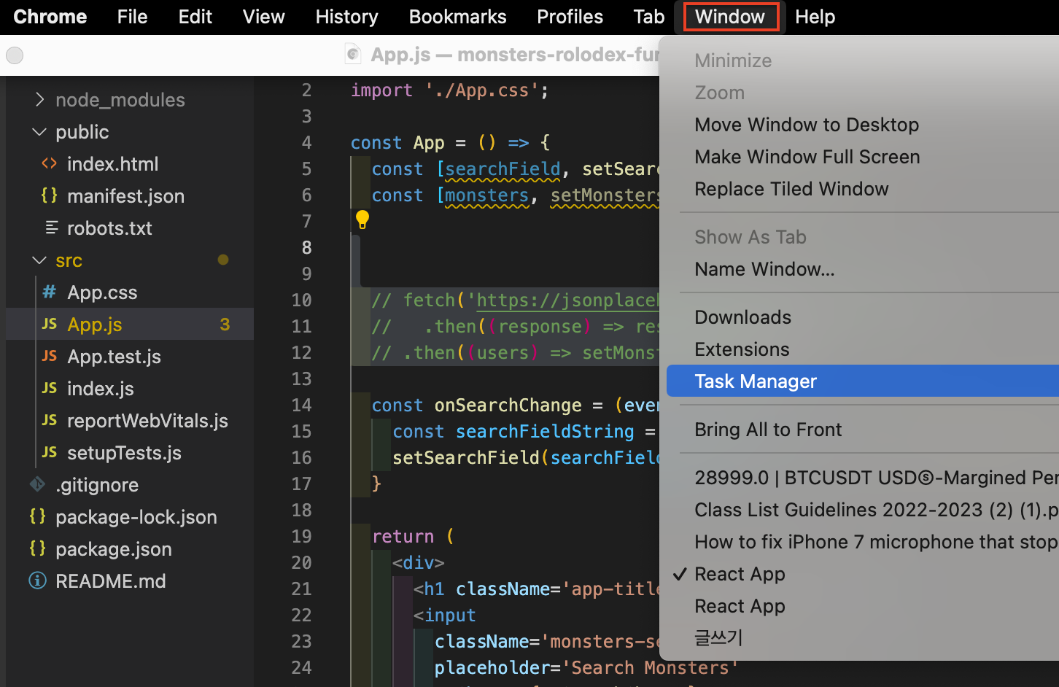Close the open Window menu
Viewport: 1059px width, 687px height.
click(731, 17)
